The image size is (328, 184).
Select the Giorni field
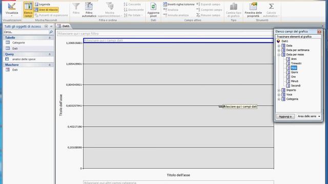[x=294, y=73]
